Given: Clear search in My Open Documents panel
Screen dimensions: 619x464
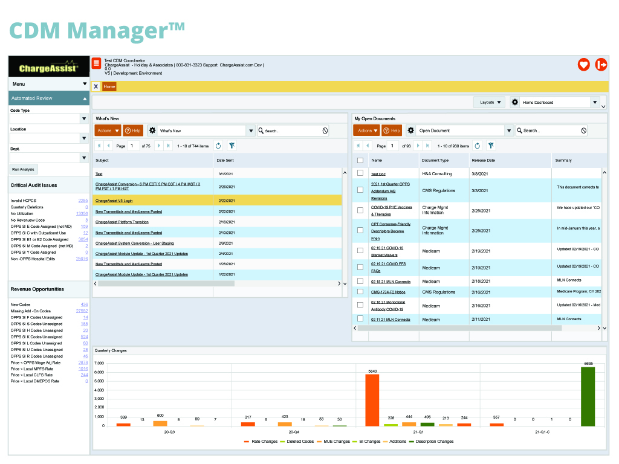Looking at the screenshot, I should click(583, 130).
